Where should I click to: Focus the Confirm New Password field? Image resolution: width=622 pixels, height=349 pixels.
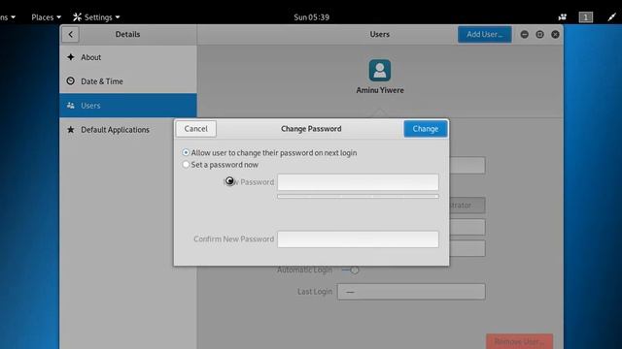pyautogui.click(x=358, y=239)
